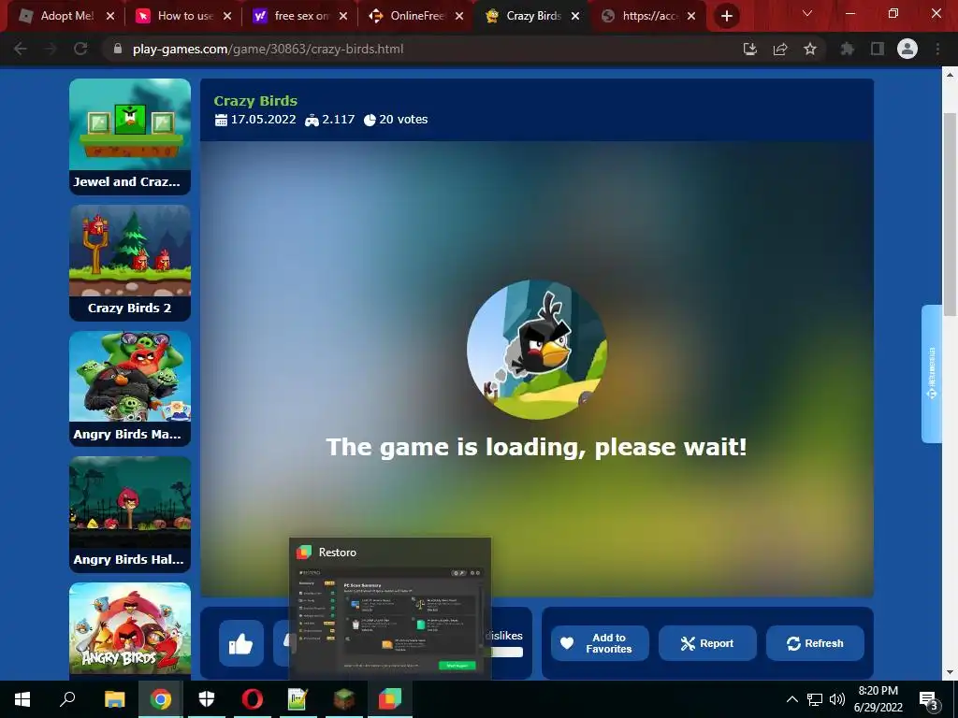The image size is (958, 718).
Task: Open network status tray icon
Action: pyautogui.click(x=815, y=699)
